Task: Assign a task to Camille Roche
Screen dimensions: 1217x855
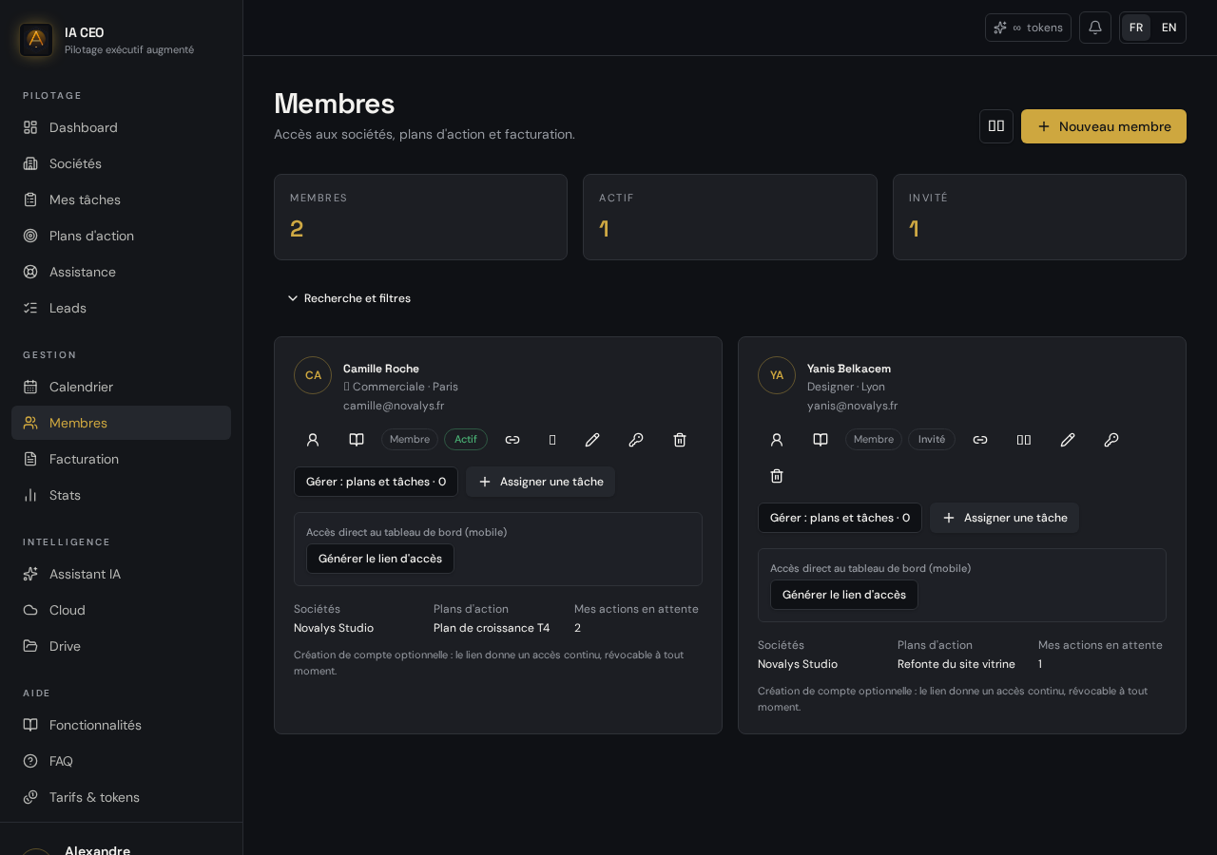Action: click(x=540, y=482)
